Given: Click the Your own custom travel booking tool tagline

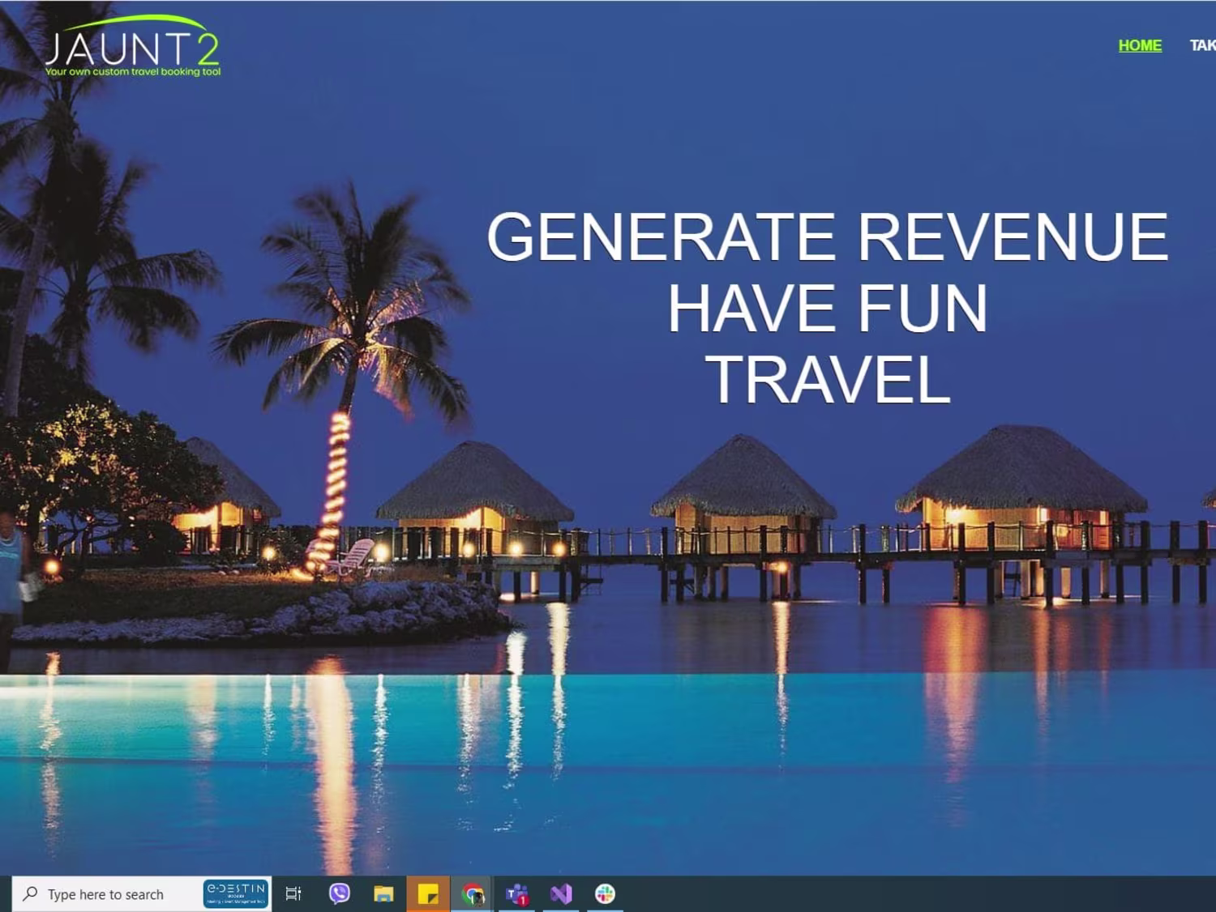Looking at the screenshot, I should pyautogui.click(x=133, y=71).
